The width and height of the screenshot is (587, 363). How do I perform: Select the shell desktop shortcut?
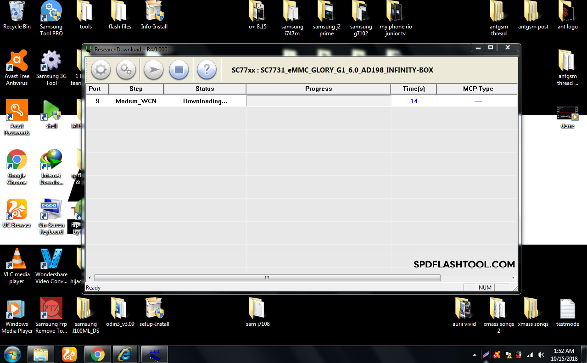tap(51, 114)
